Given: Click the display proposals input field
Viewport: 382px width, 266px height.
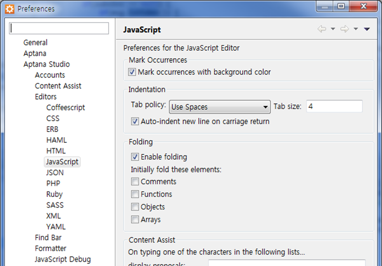Looking at the screenshot, I should tap(287, 263).
